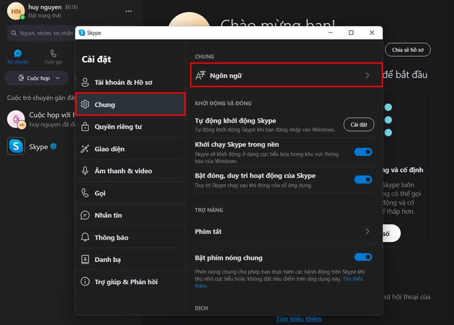The height and width of the screenshot is (325, 454).
Task: Switch to Trò chuyện tab
Action: click(x=18, y=57)
